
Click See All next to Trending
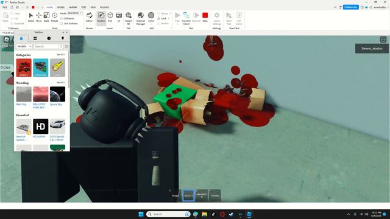(61, 83)
